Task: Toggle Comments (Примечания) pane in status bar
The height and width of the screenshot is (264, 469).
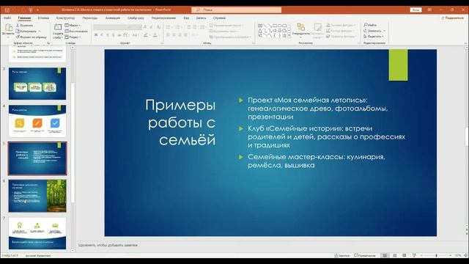Action: click(x=365, y=256)
